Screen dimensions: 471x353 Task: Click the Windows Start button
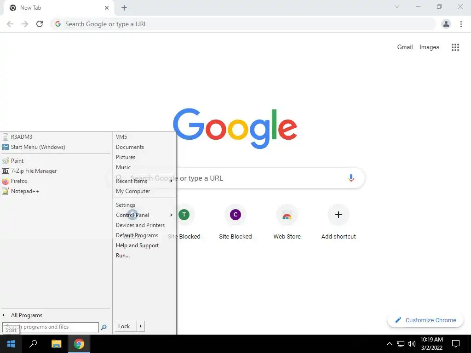[11, 344]
